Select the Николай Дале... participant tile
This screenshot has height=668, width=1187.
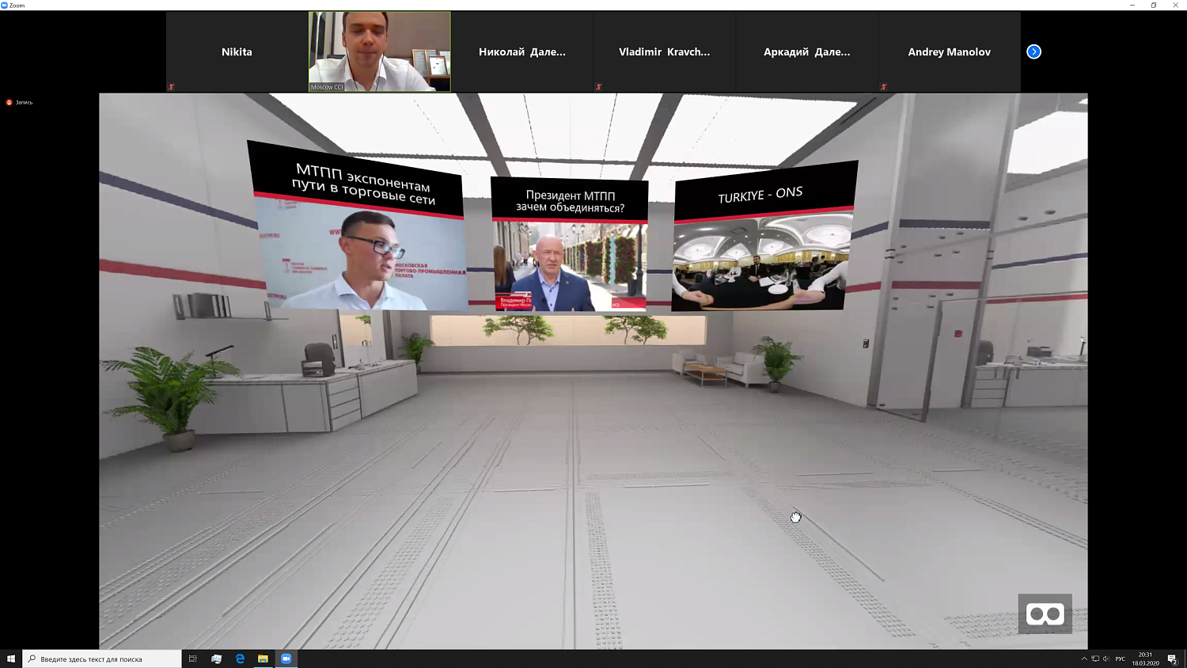(x=522, y=51)
